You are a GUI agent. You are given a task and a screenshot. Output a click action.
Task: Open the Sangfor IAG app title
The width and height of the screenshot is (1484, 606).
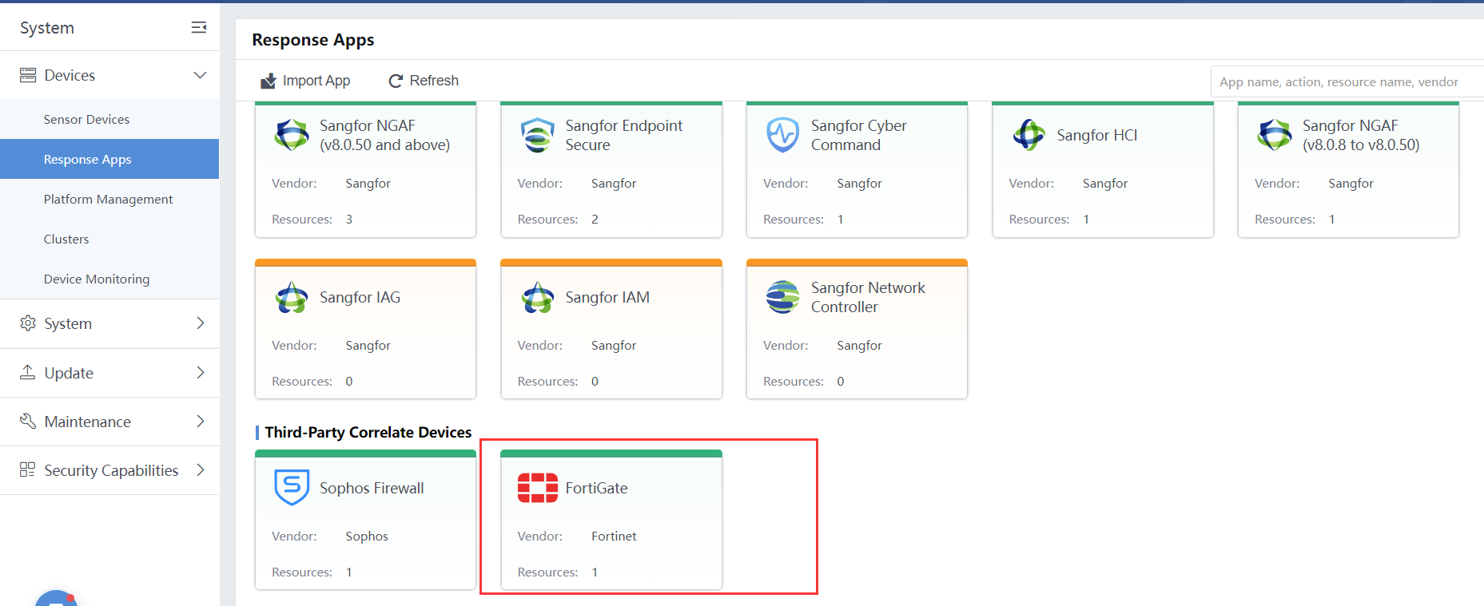point(360,297)
